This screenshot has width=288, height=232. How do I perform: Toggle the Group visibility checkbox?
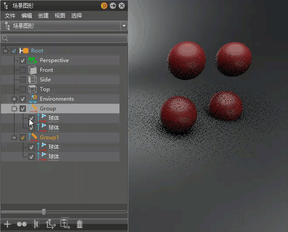pyautogui.click(x=23, y=109)
